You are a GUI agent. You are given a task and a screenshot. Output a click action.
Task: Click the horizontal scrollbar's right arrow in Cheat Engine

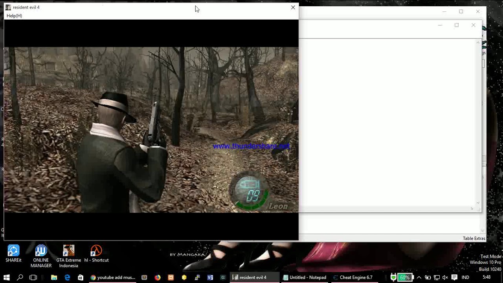(472, 209)
